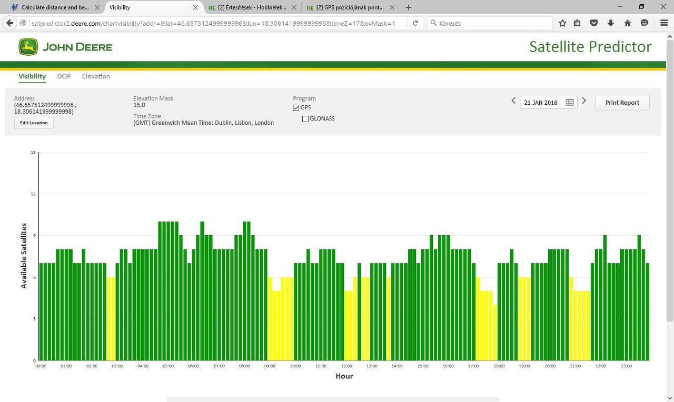Go to previous day with left chevron
This screenshot has height=402, width=674.
513,101
